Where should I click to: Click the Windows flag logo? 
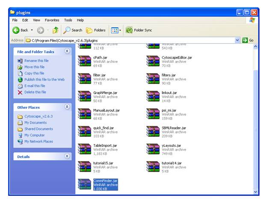tap(252, 20)
